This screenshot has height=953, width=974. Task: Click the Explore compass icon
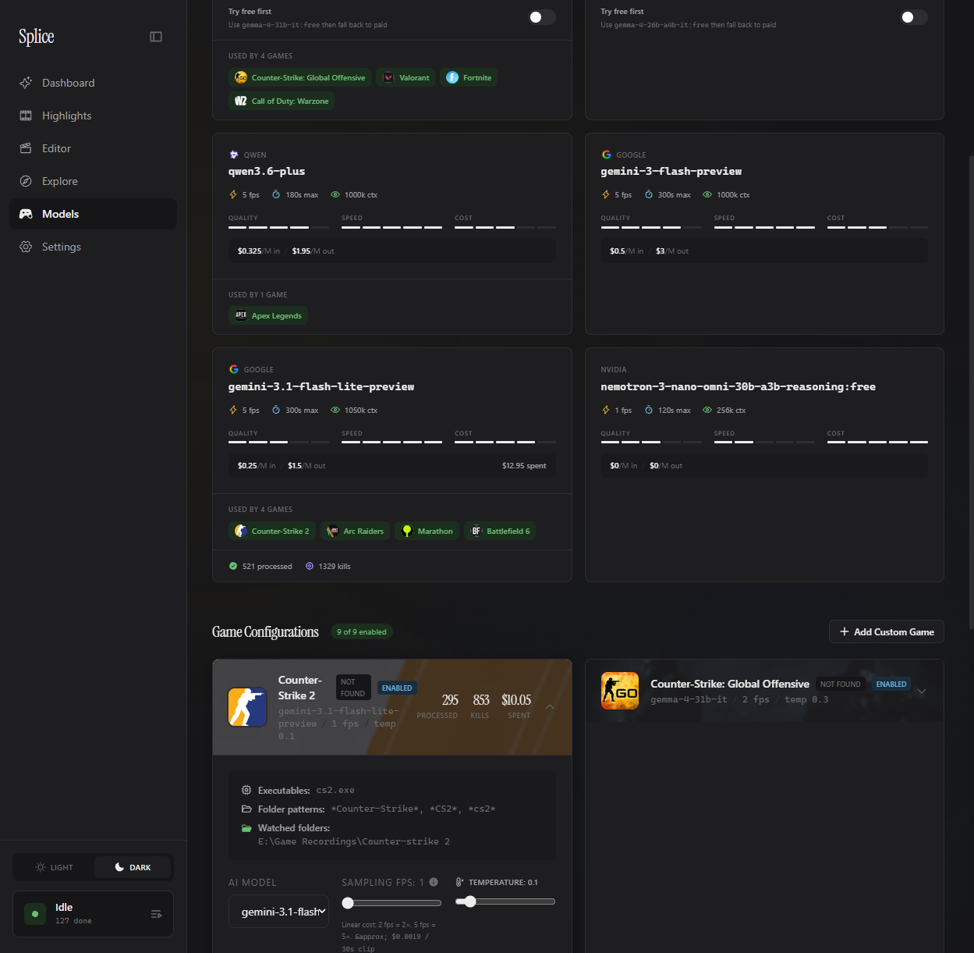(x=26, y=181)
